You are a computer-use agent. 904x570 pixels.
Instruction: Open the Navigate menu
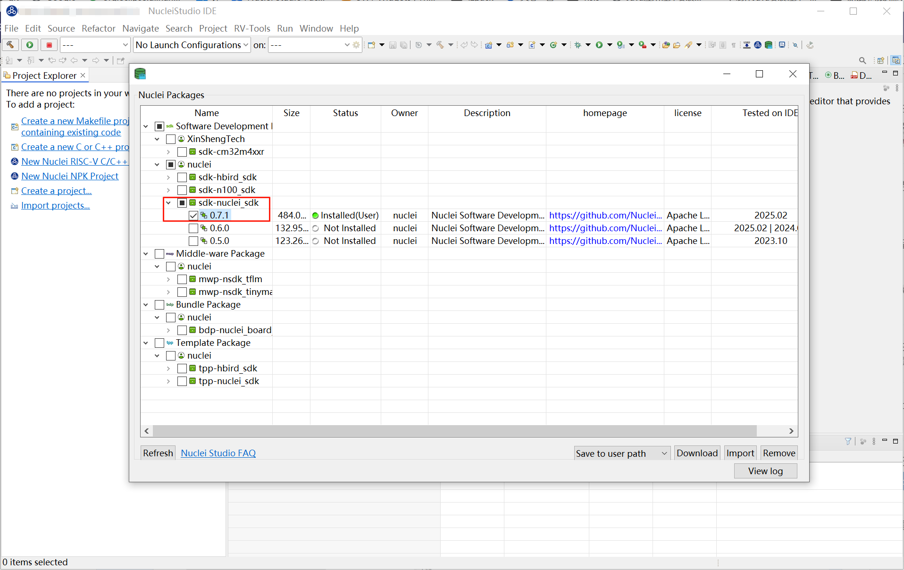(x=141, y=28)
